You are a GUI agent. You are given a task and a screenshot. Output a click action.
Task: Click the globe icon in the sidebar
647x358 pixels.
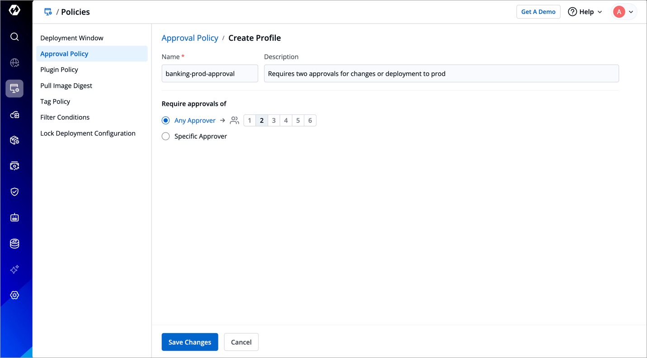tap(14, 63)
